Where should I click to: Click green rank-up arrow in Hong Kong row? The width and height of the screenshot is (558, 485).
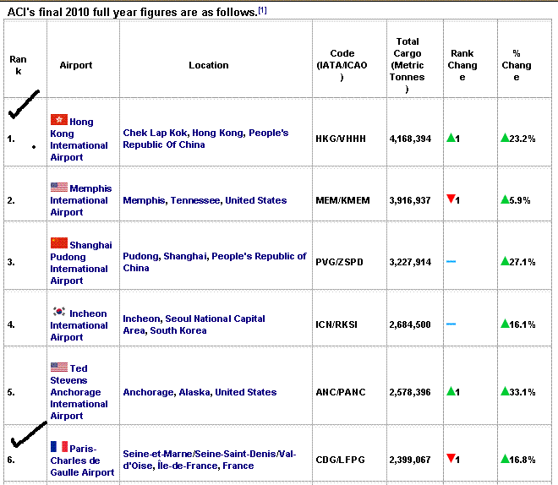pos(451,137)
